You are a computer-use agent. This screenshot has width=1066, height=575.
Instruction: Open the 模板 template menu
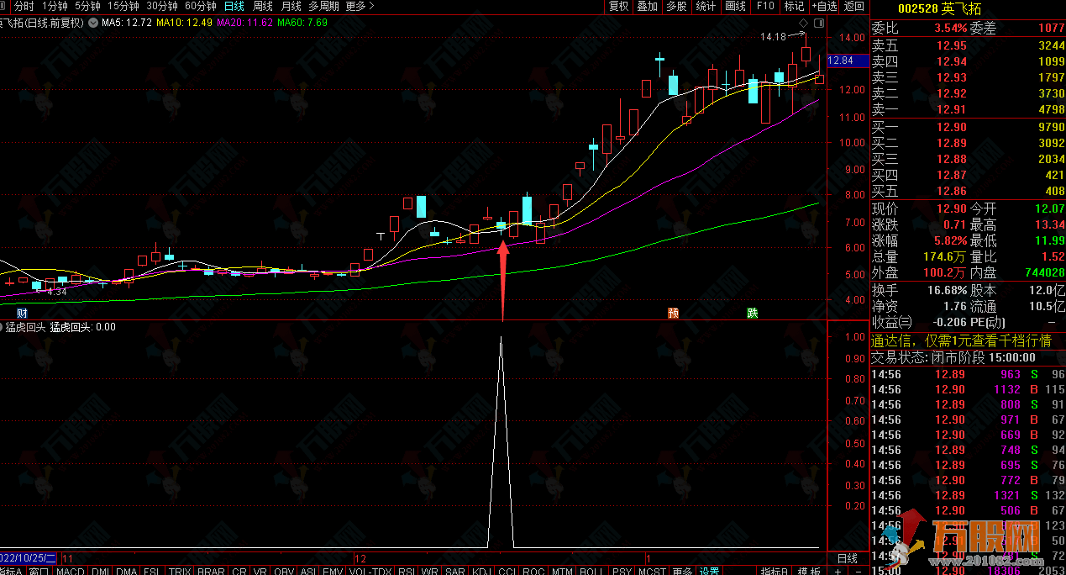pyautogui.click(x=810, y=572)
